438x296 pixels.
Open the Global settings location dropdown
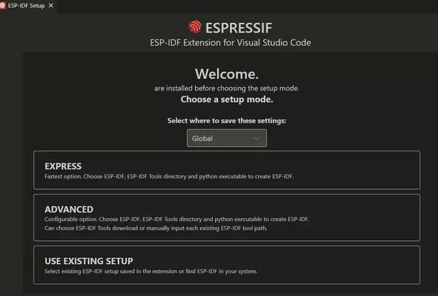point(227,138)
